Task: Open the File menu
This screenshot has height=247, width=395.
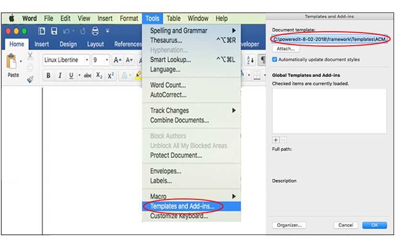Action: (x=49, y=18)
